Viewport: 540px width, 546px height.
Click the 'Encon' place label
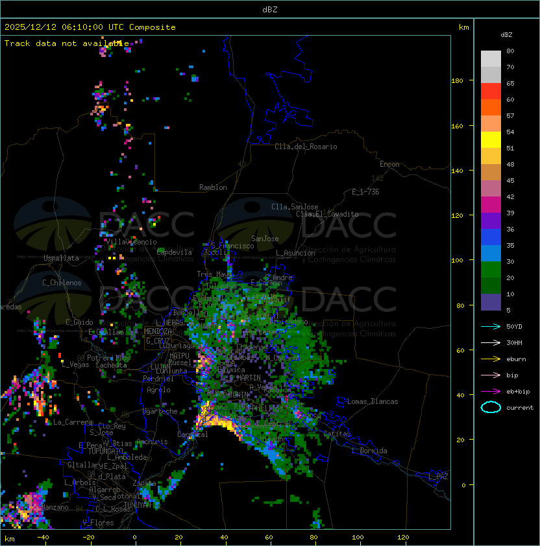click(x=389, y=164)
